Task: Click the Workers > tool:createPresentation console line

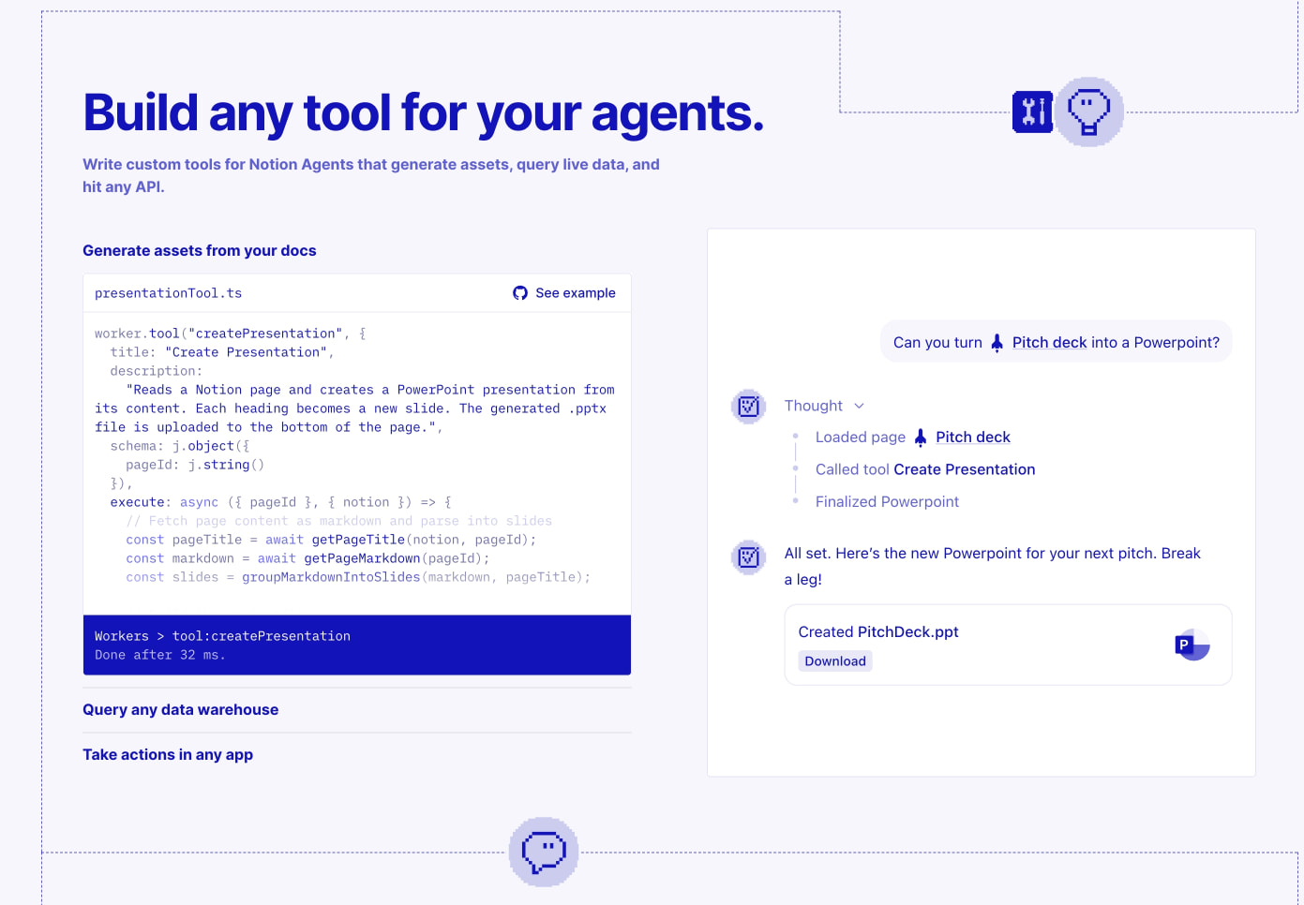Action: point(222,636)
